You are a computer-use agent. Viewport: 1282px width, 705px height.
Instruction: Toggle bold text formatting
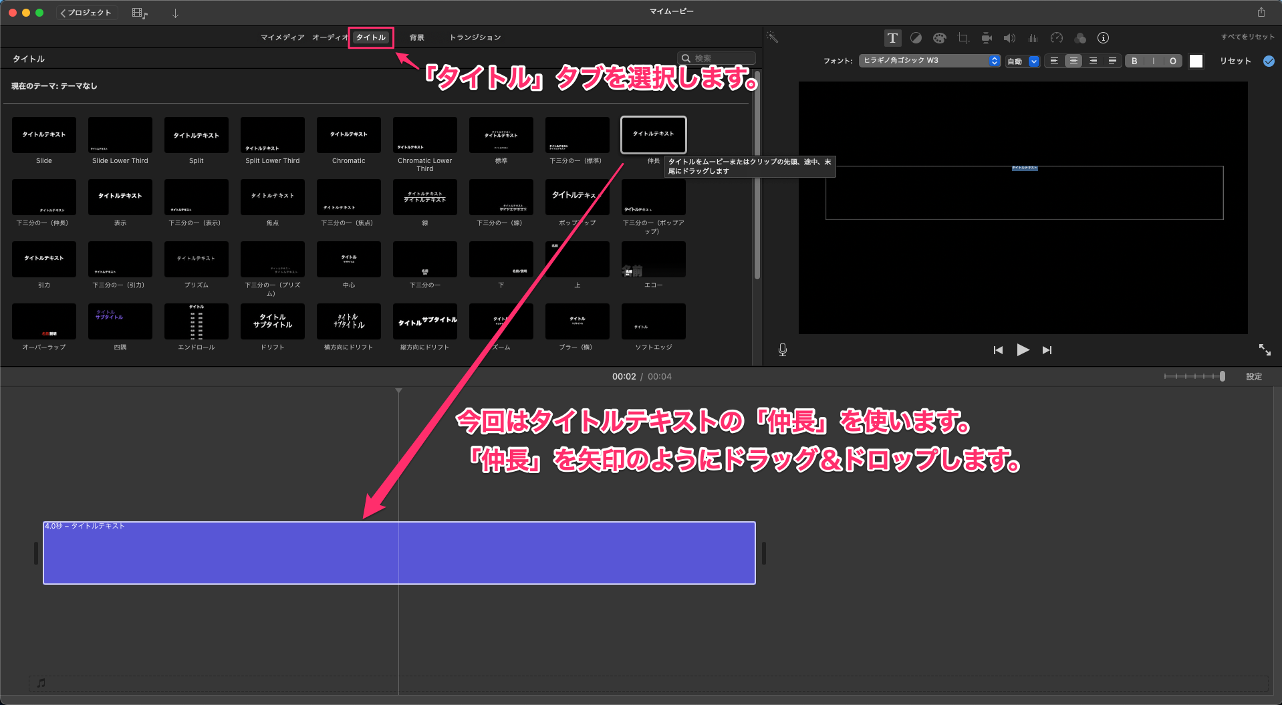[1134, 61]
